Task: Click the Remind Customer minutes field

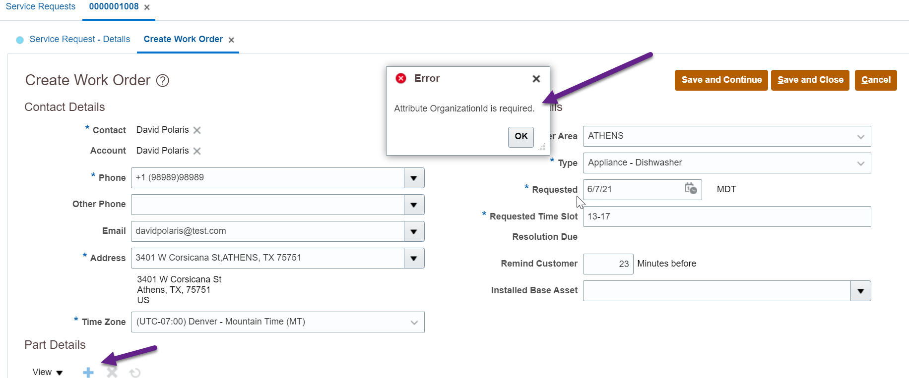Action: click(x=608, y=264)
